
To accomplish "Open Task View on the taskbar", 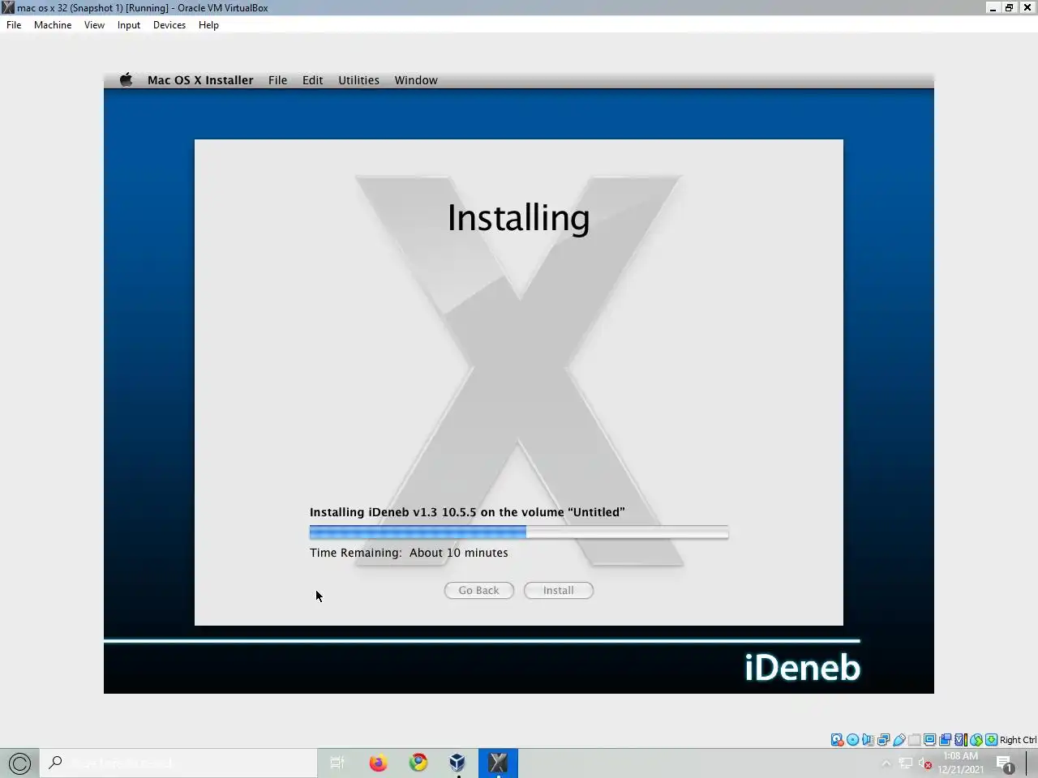I will click(x=337, y=763).
